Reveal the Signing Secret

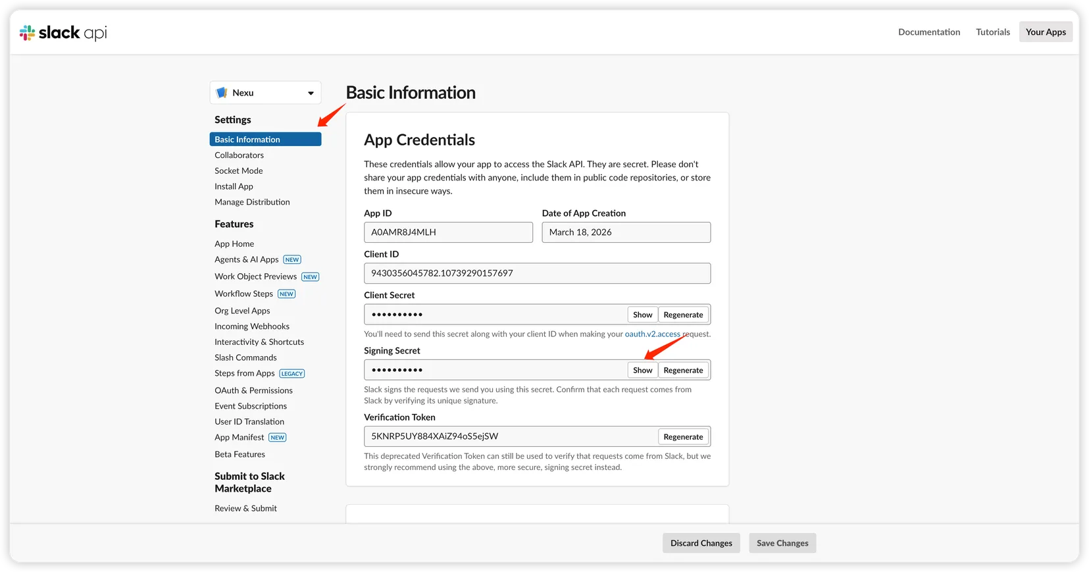click(x=642, y=370)
